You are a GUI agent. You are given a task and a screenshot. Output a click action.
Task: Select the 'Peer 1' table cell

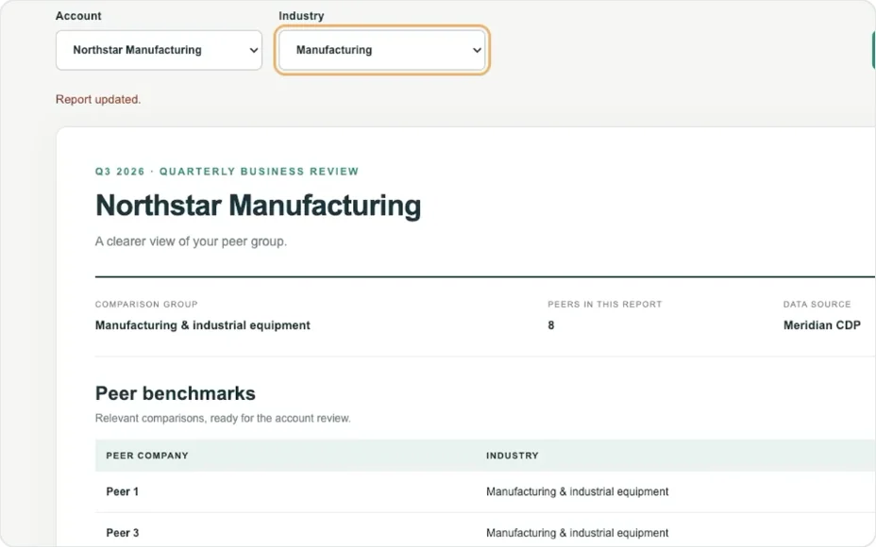click(x=123, y=491)
